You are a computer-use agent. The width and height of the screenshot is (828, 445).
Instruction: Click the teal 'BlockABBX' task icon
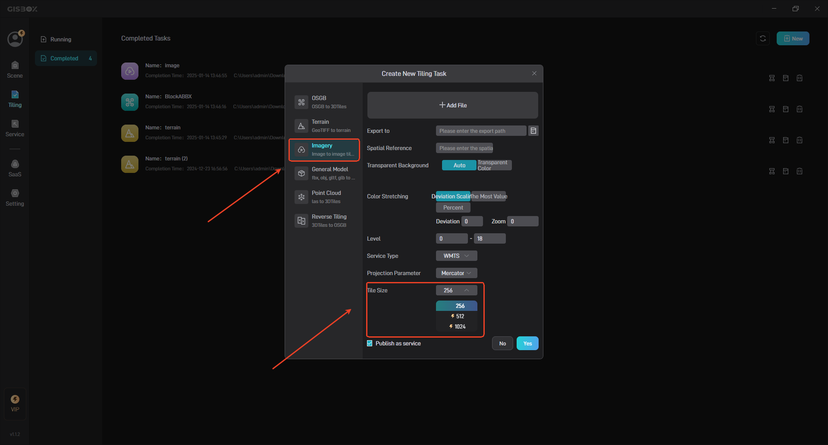point(130,102)
